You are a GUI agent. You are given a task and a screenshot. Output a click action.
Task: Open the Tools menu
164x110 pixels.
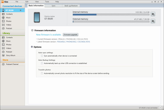(x=47, y=2)
